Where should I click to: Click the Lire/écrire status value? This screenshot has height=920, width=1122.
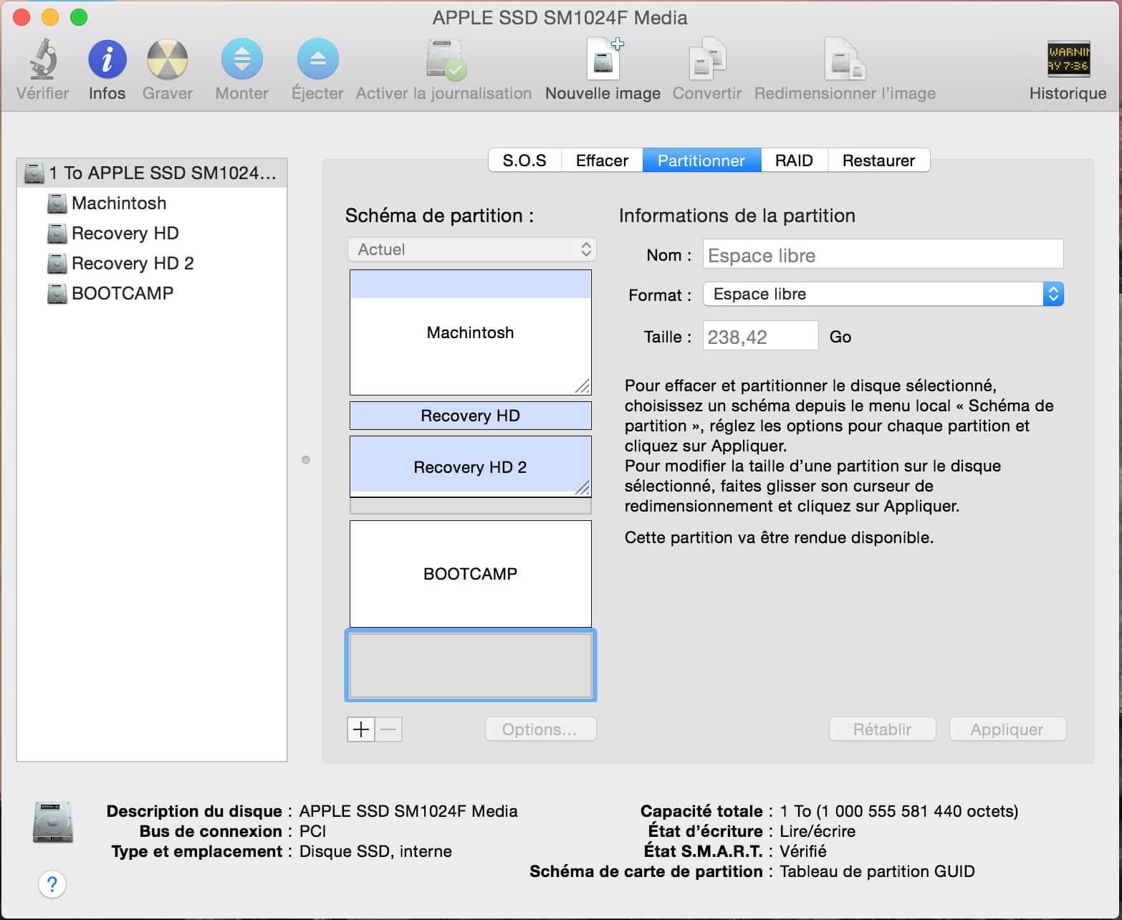tap(817, 831)
